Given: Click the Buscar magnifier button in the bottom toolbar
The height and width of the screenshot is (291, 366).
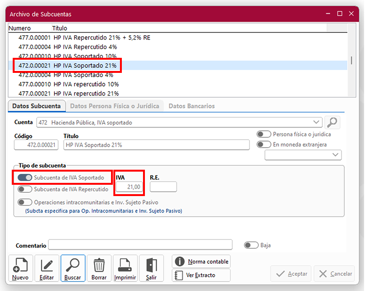Looking at the screenshot, I should pyautogui.click(x=73, y=268).
